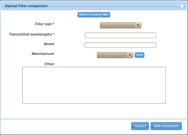
Task: Click the Other label text
Action: 49,64
